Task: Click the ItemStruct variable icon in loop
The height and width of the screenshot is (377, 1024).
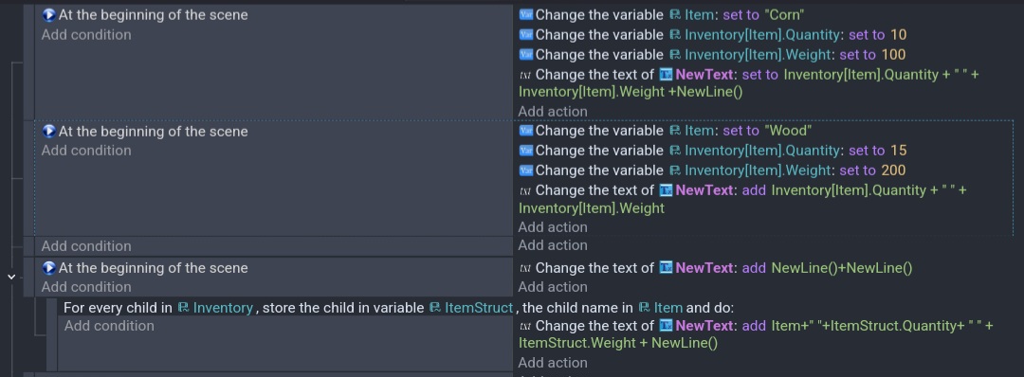Action: (x=435, y=308)
